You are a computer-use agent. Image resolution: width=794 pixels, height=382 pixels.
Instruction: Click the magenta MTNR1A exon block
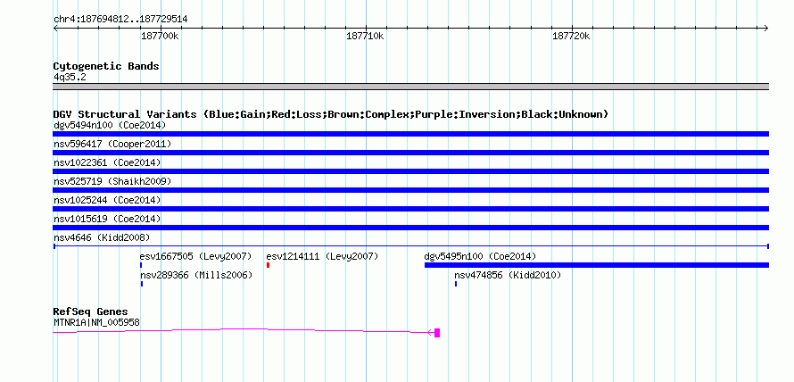[437, 333]
